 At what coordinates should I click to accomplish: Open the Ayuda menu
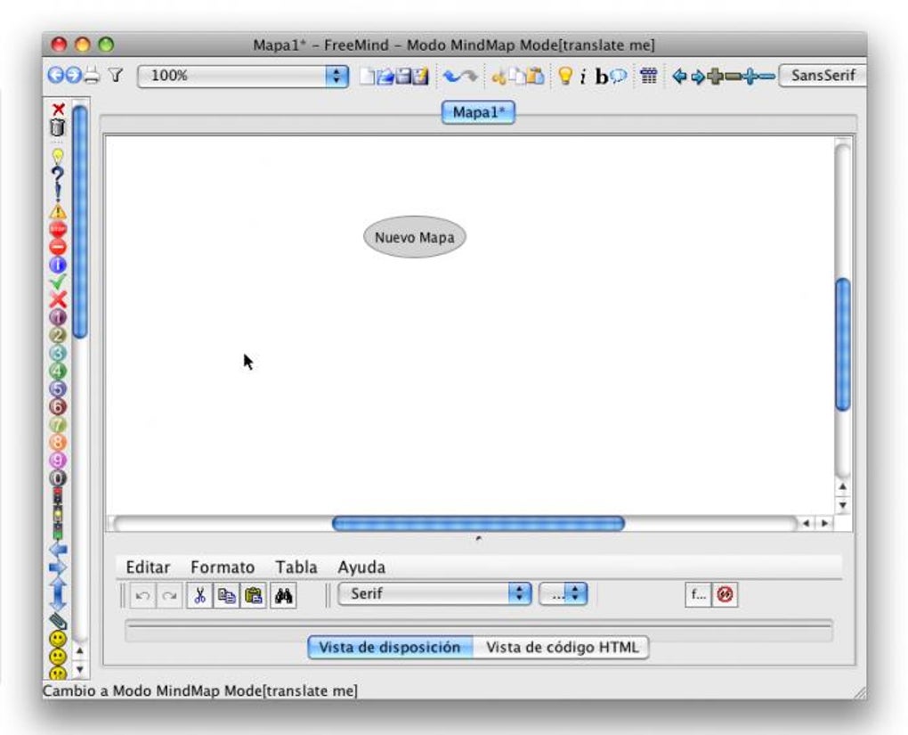pyautogui.click(x=361, y=567)
